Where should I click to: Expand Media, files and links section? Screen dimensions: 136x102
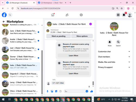tap(114, 62)
